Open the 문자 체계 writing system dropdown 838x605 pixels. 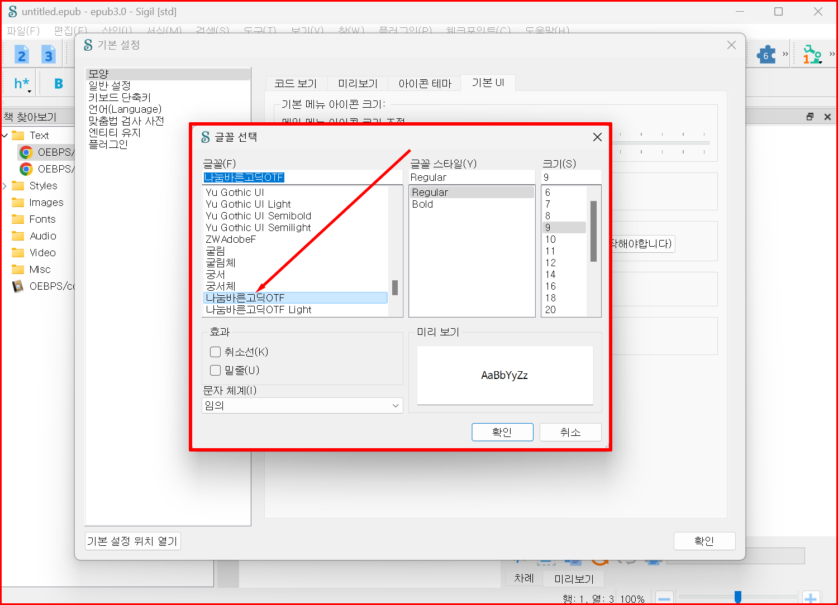coord(302,406)
